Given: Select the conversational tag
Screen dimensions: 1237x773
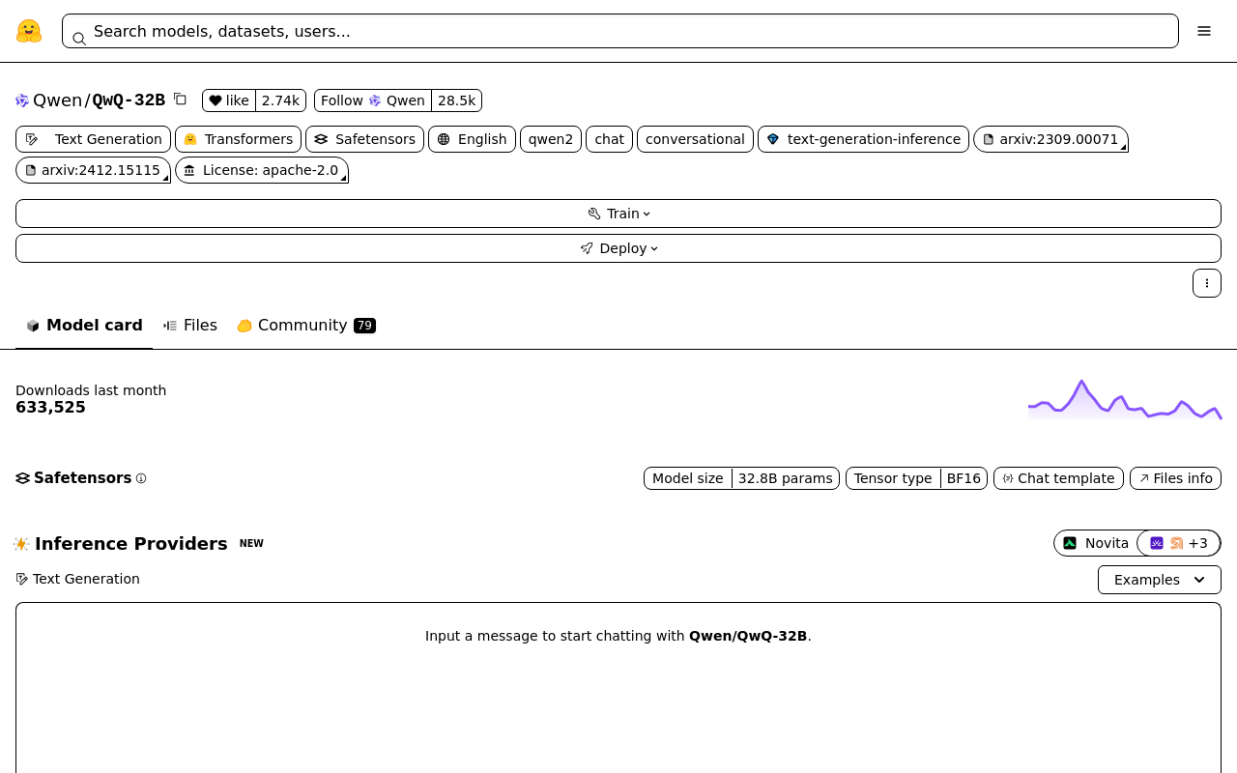Looking at the screenshot, I should tap(695, 139).
